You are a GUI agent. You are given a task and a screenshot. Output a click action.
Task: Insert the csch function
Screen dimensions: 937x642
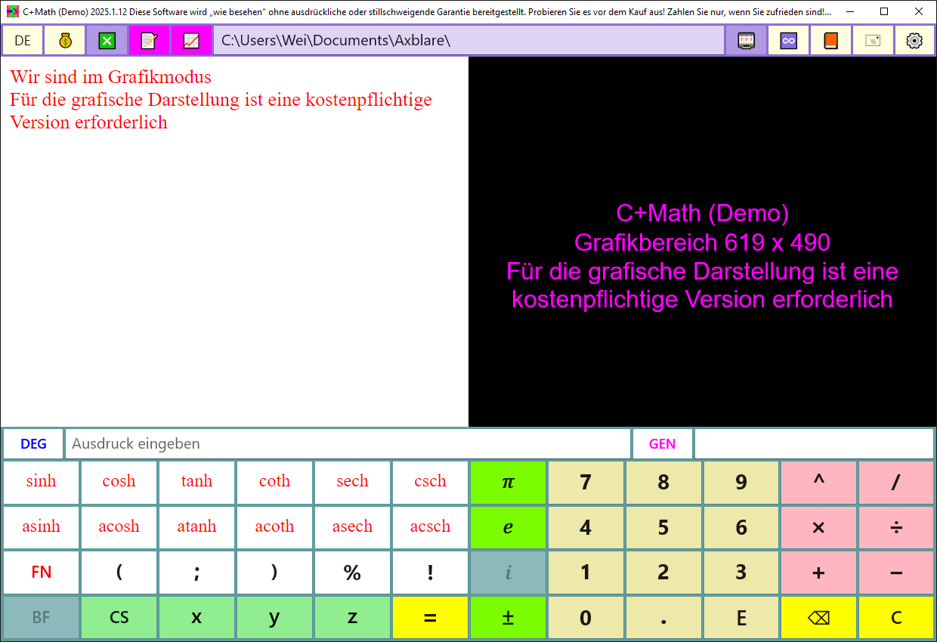click(430, 482)
